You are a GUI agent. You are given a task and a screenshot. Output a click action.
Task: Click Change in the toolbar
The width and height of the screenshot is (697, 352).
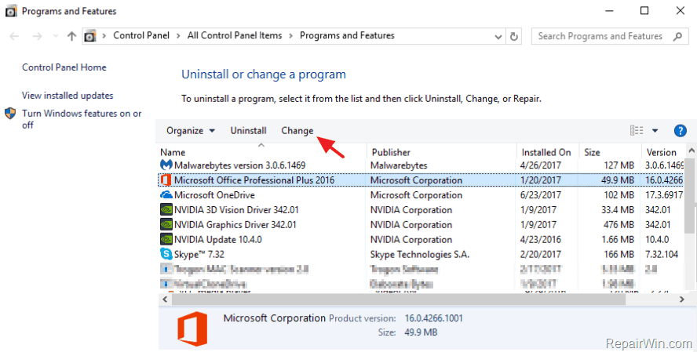coord(297,130)
